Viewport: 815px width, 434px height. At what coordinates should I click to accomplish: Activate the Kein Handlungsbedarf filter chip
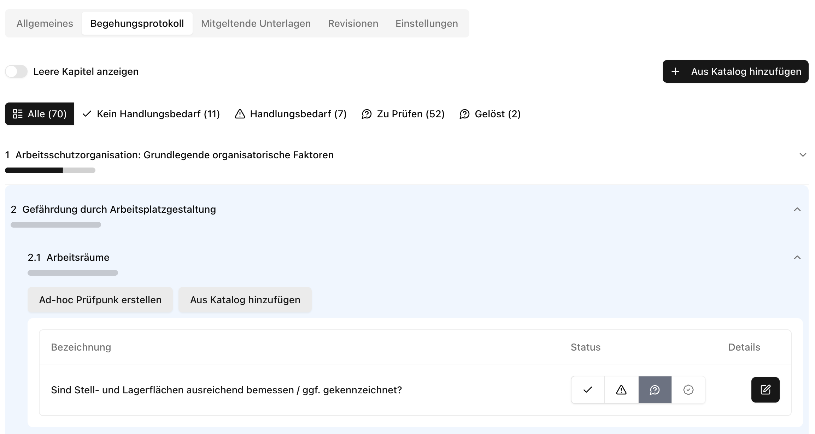click(151, 114)
